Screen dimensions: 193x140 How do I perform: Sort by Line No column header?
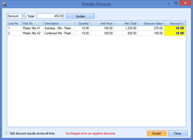pos(14,23)
